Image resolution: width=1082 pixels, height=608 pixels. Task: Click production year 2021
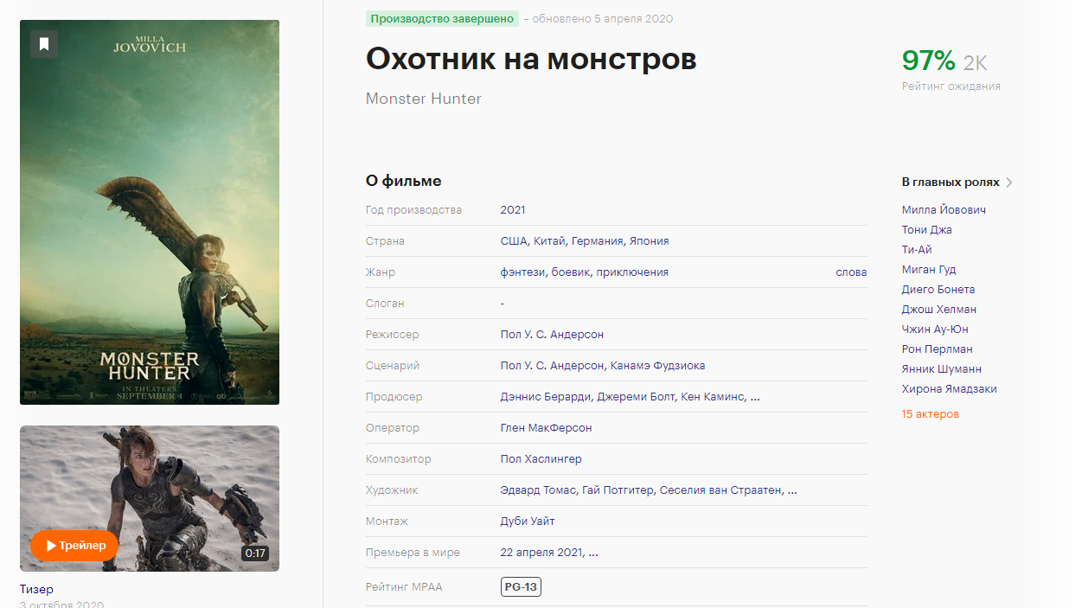(x=513, y=210)
